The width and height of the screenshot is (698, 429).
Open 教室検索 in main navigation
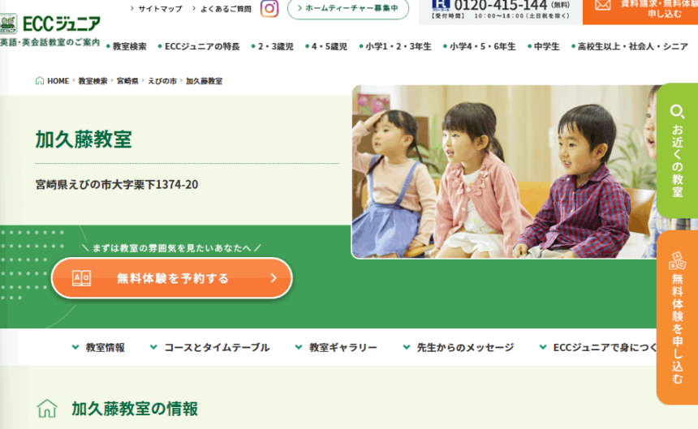tap(127, 47)
